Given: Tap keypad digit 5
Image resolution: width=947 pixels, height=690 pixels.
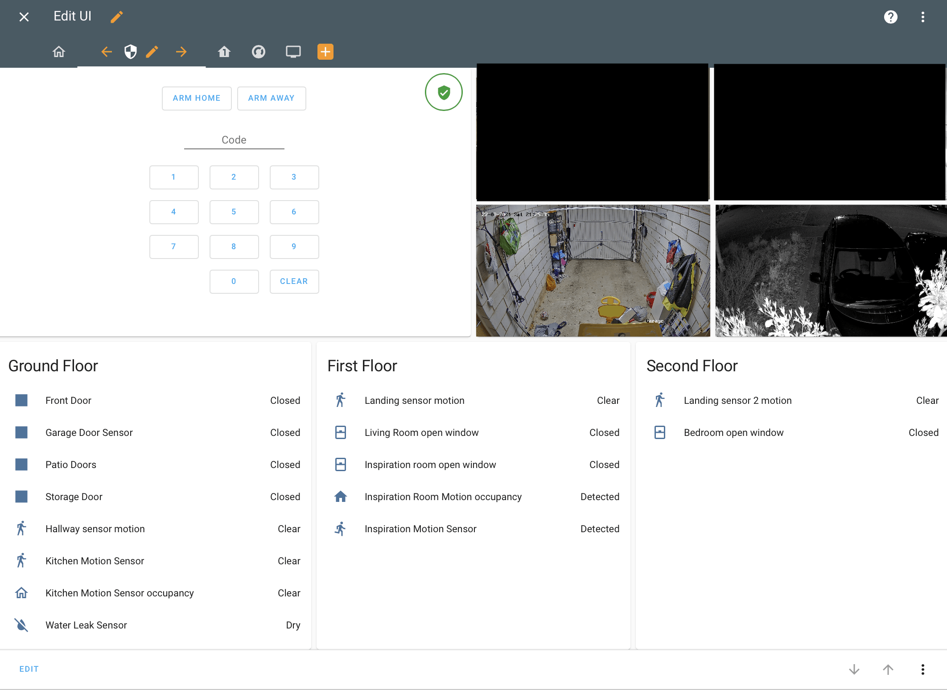Looking at the screenshot, I should (234, 212).
